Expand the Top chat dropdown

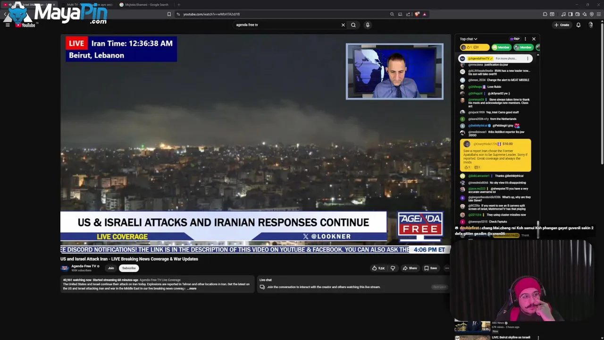coord(469,39)
